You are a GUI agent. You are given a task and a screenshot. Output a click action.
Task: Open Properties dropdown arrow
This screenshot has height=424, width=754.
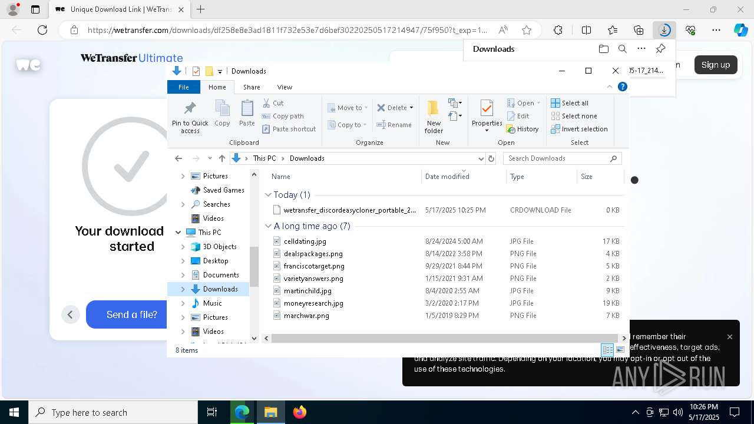click(x=487, y=131)
